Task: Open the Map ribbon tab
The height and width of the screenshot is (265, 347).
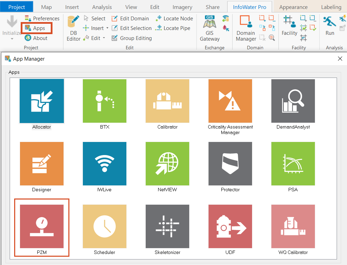Action: 47,7
